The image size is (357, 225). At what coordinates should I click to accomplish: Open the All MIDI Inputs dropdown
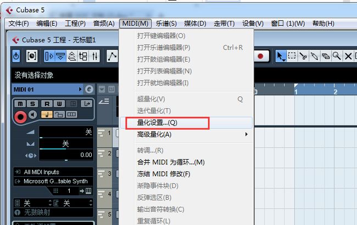click(x=53, y=172)
